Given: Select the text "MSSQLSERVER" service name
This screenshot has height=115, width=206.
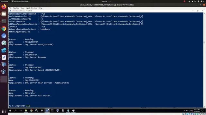Looking at the screenshot, I should [32, 42].
